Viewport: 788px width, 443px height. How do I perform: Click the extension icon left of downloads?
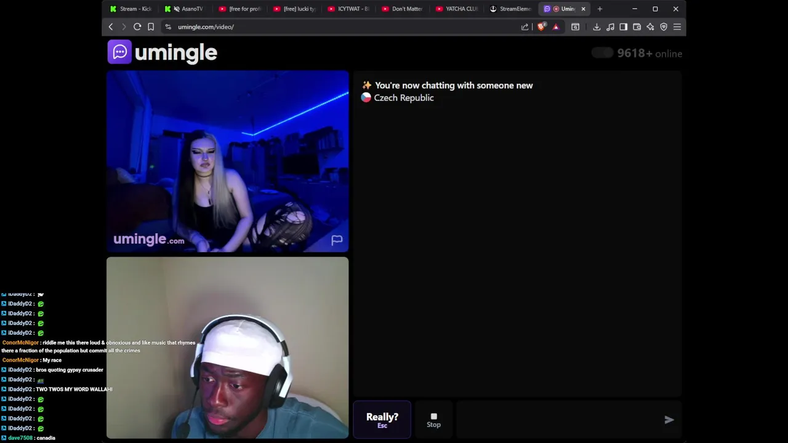tap(576, 27)
